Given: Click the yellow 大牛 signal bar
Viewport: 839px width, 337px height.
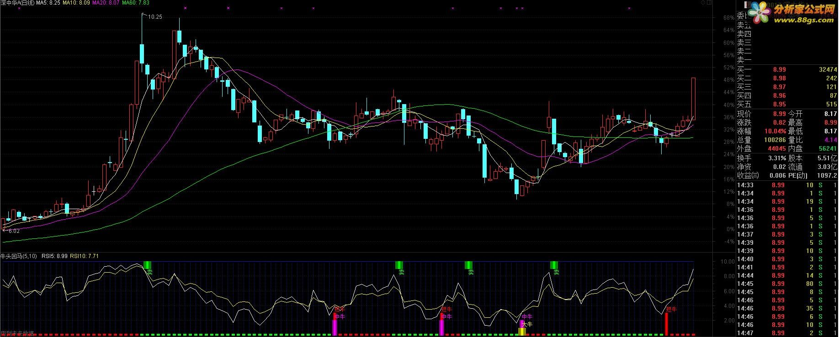Looking at the screenshot, I should 522,332.
